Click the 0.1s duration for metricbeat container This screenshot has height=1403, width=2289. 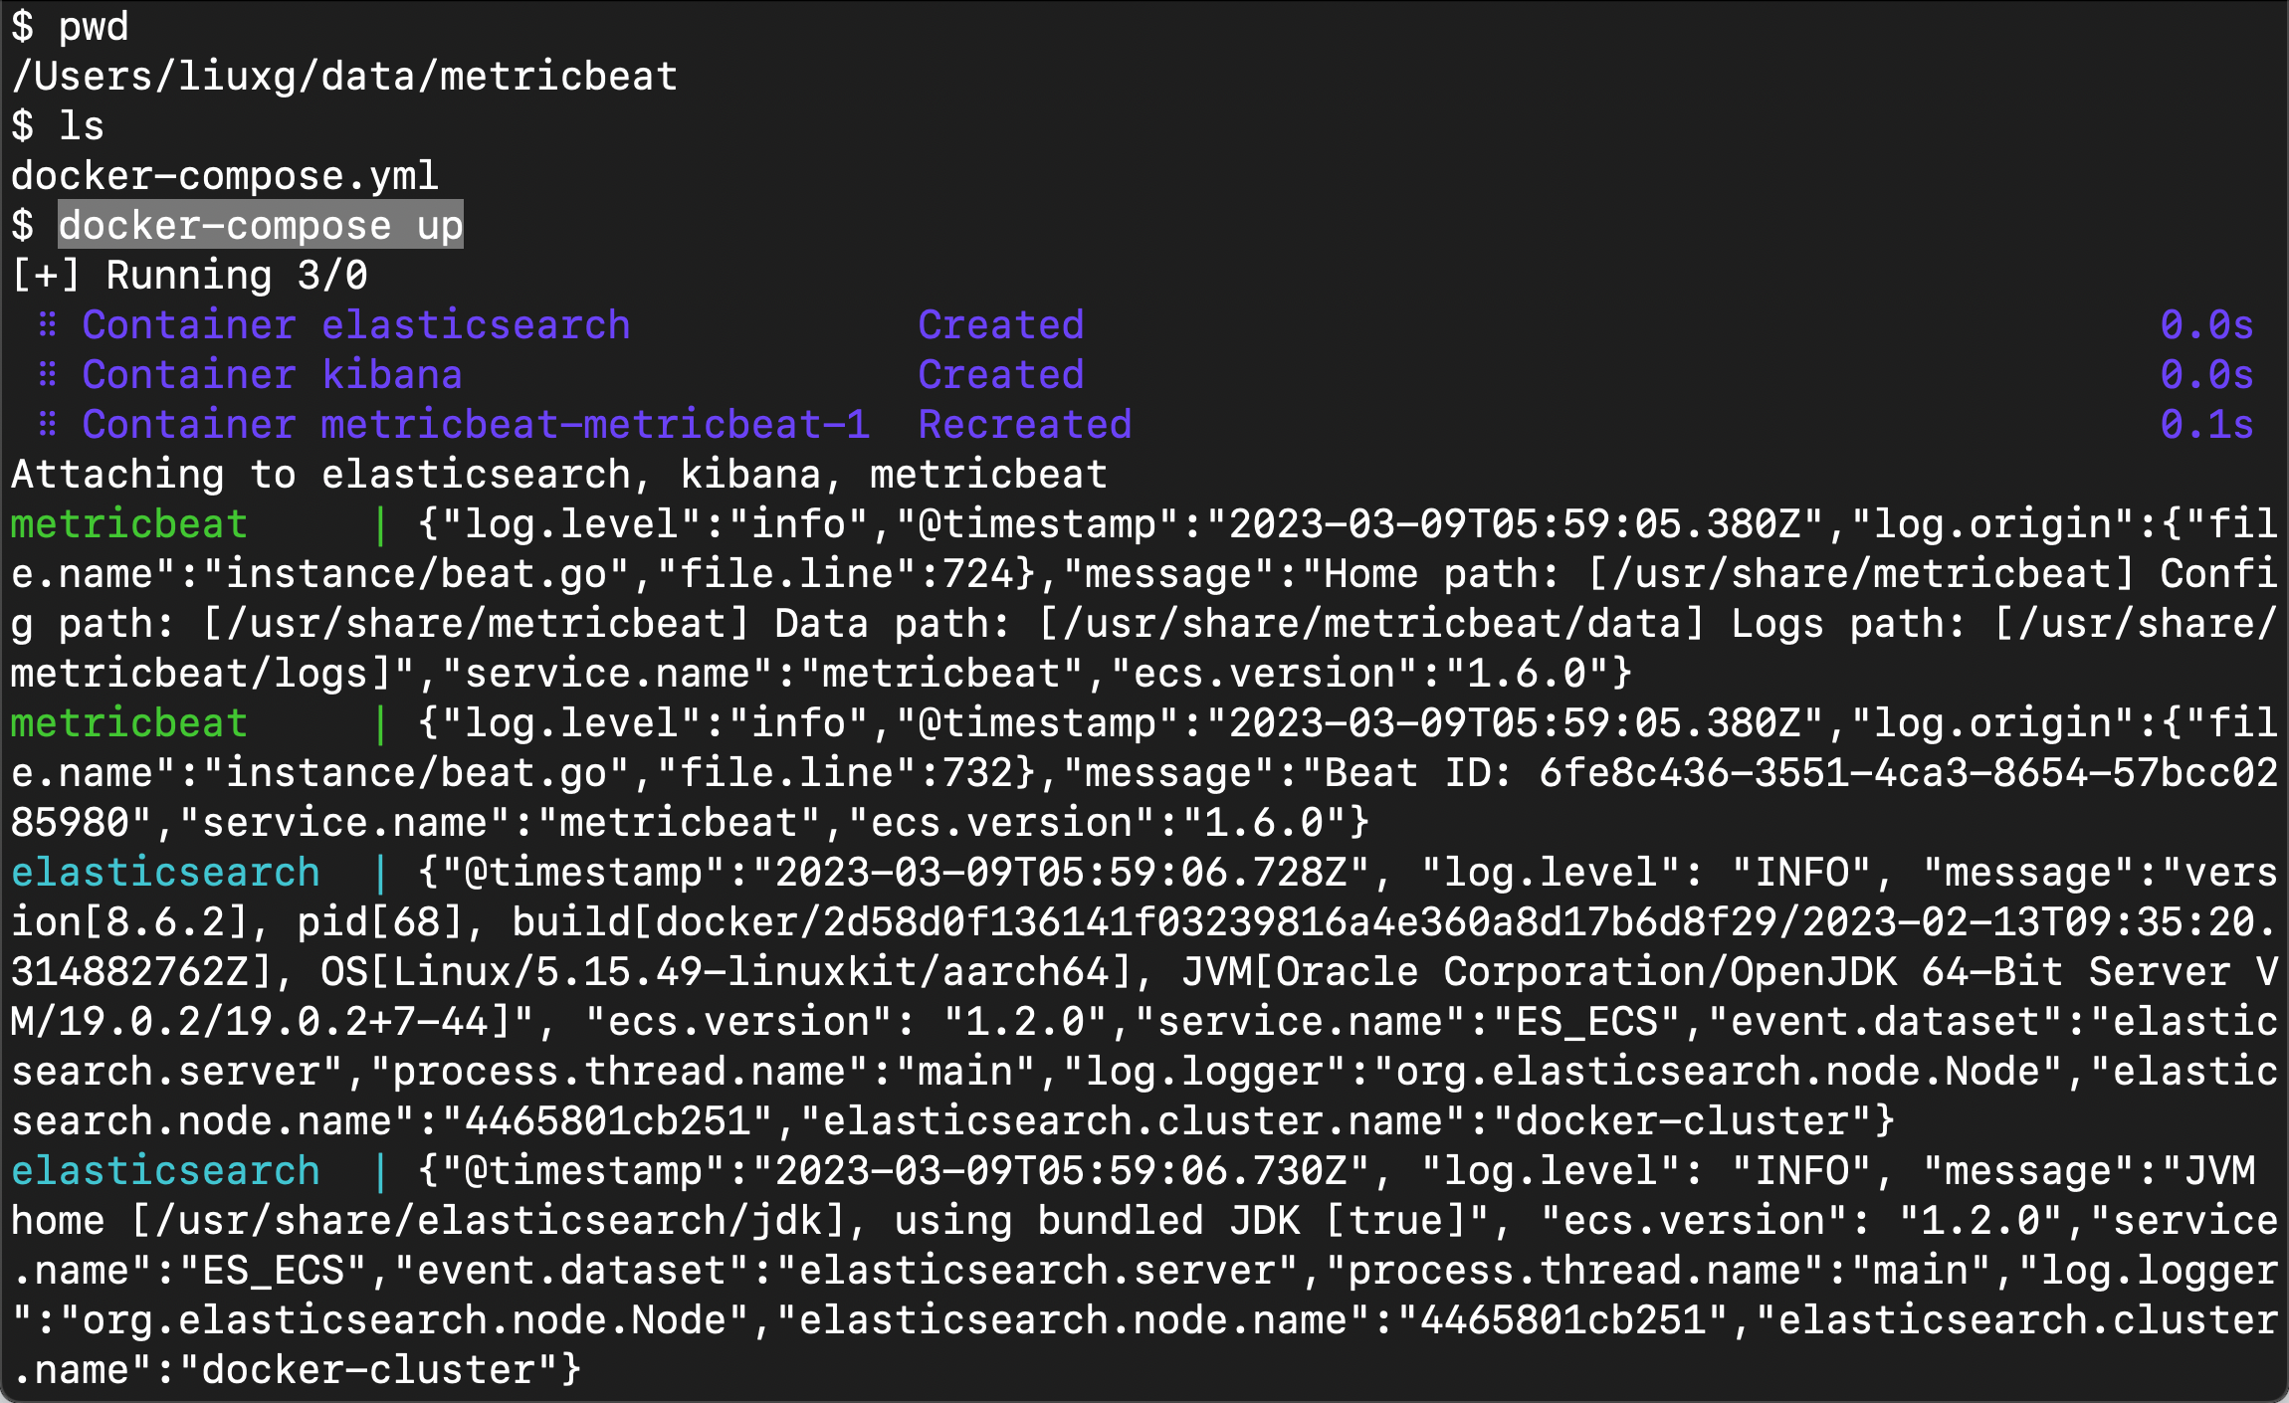click(x=2206, y=425)
